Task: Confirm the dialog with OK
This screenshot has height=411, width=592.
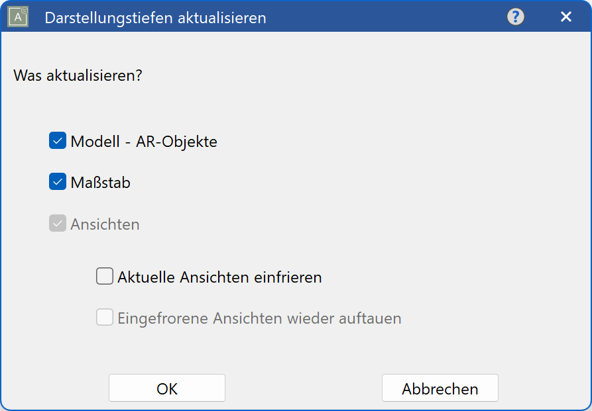Action: coord(167,388)
